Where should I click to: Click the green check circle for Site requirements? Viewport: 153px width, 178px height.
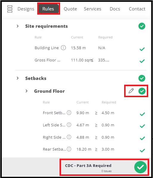pyautogui.click(x=142, y=26)
